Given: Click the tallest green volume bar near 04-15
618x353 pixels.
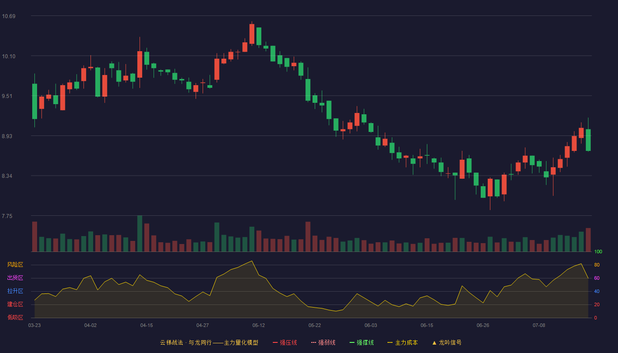Looking at the screenshot, I should pos(139,233).
